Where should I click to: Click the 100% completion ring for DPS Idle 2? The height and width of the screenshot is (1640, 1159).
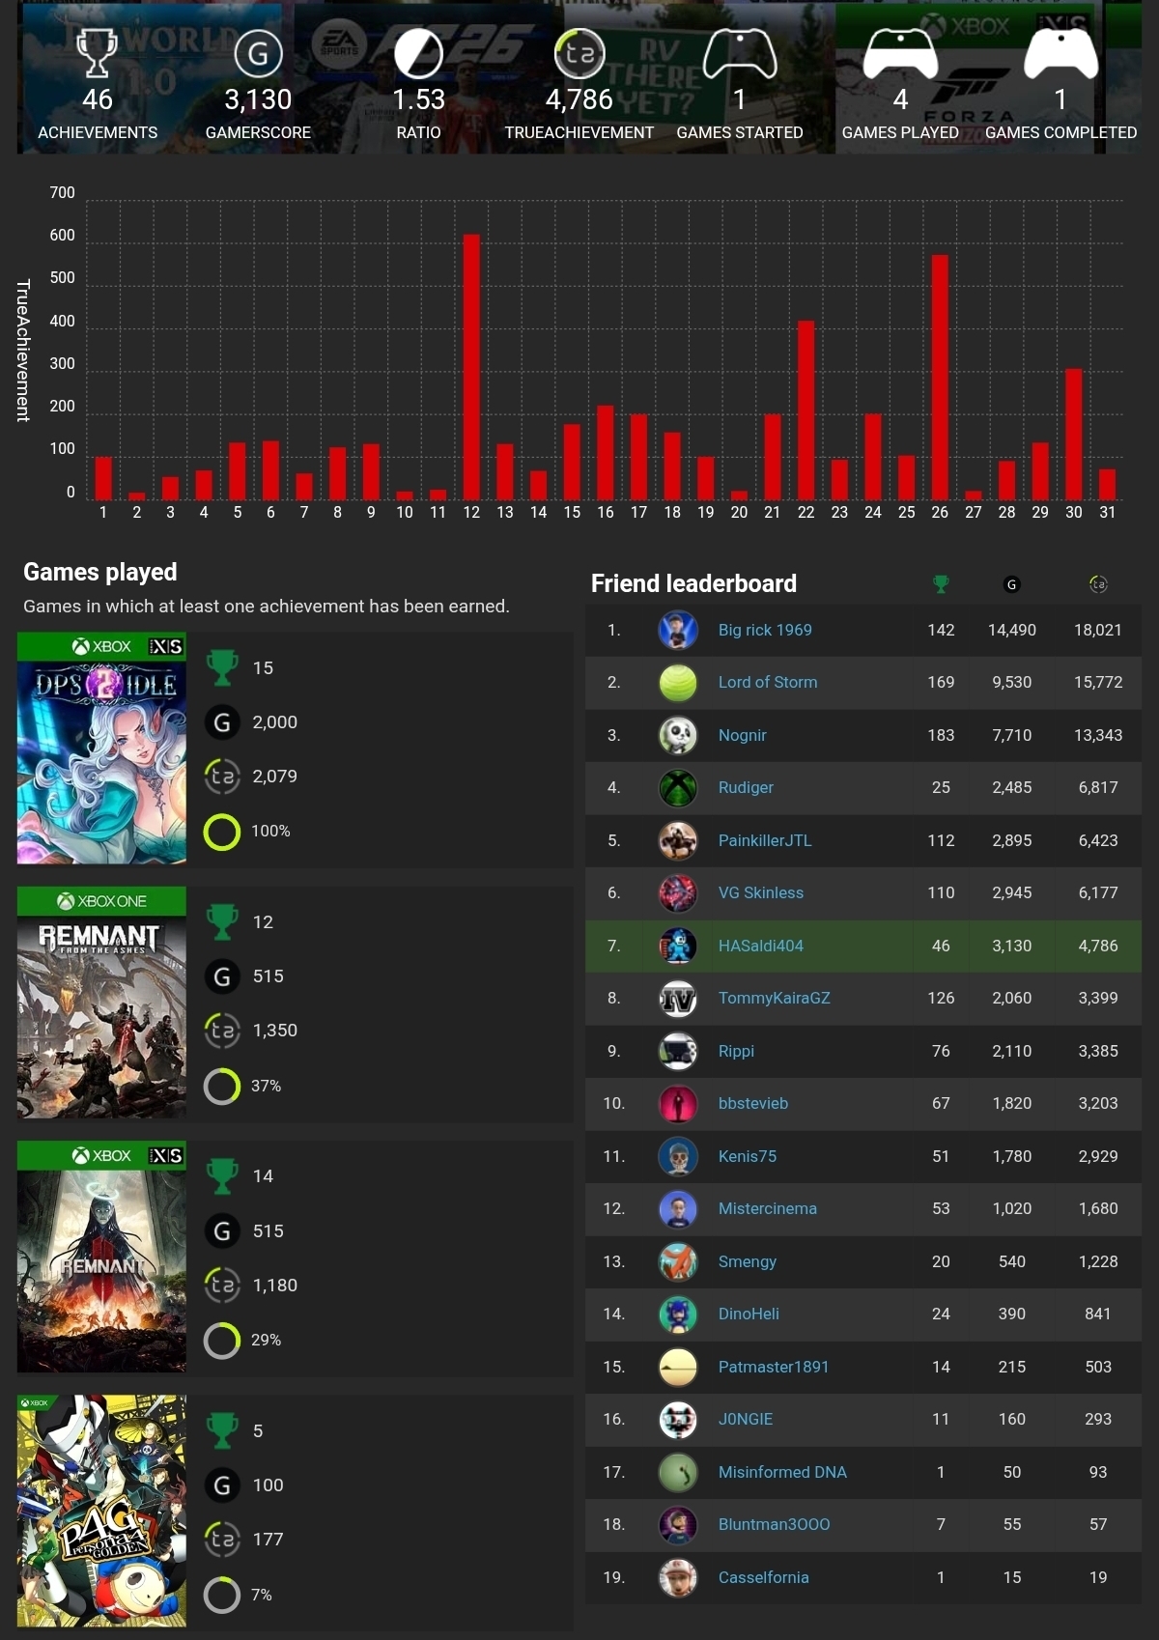[222, 832]
